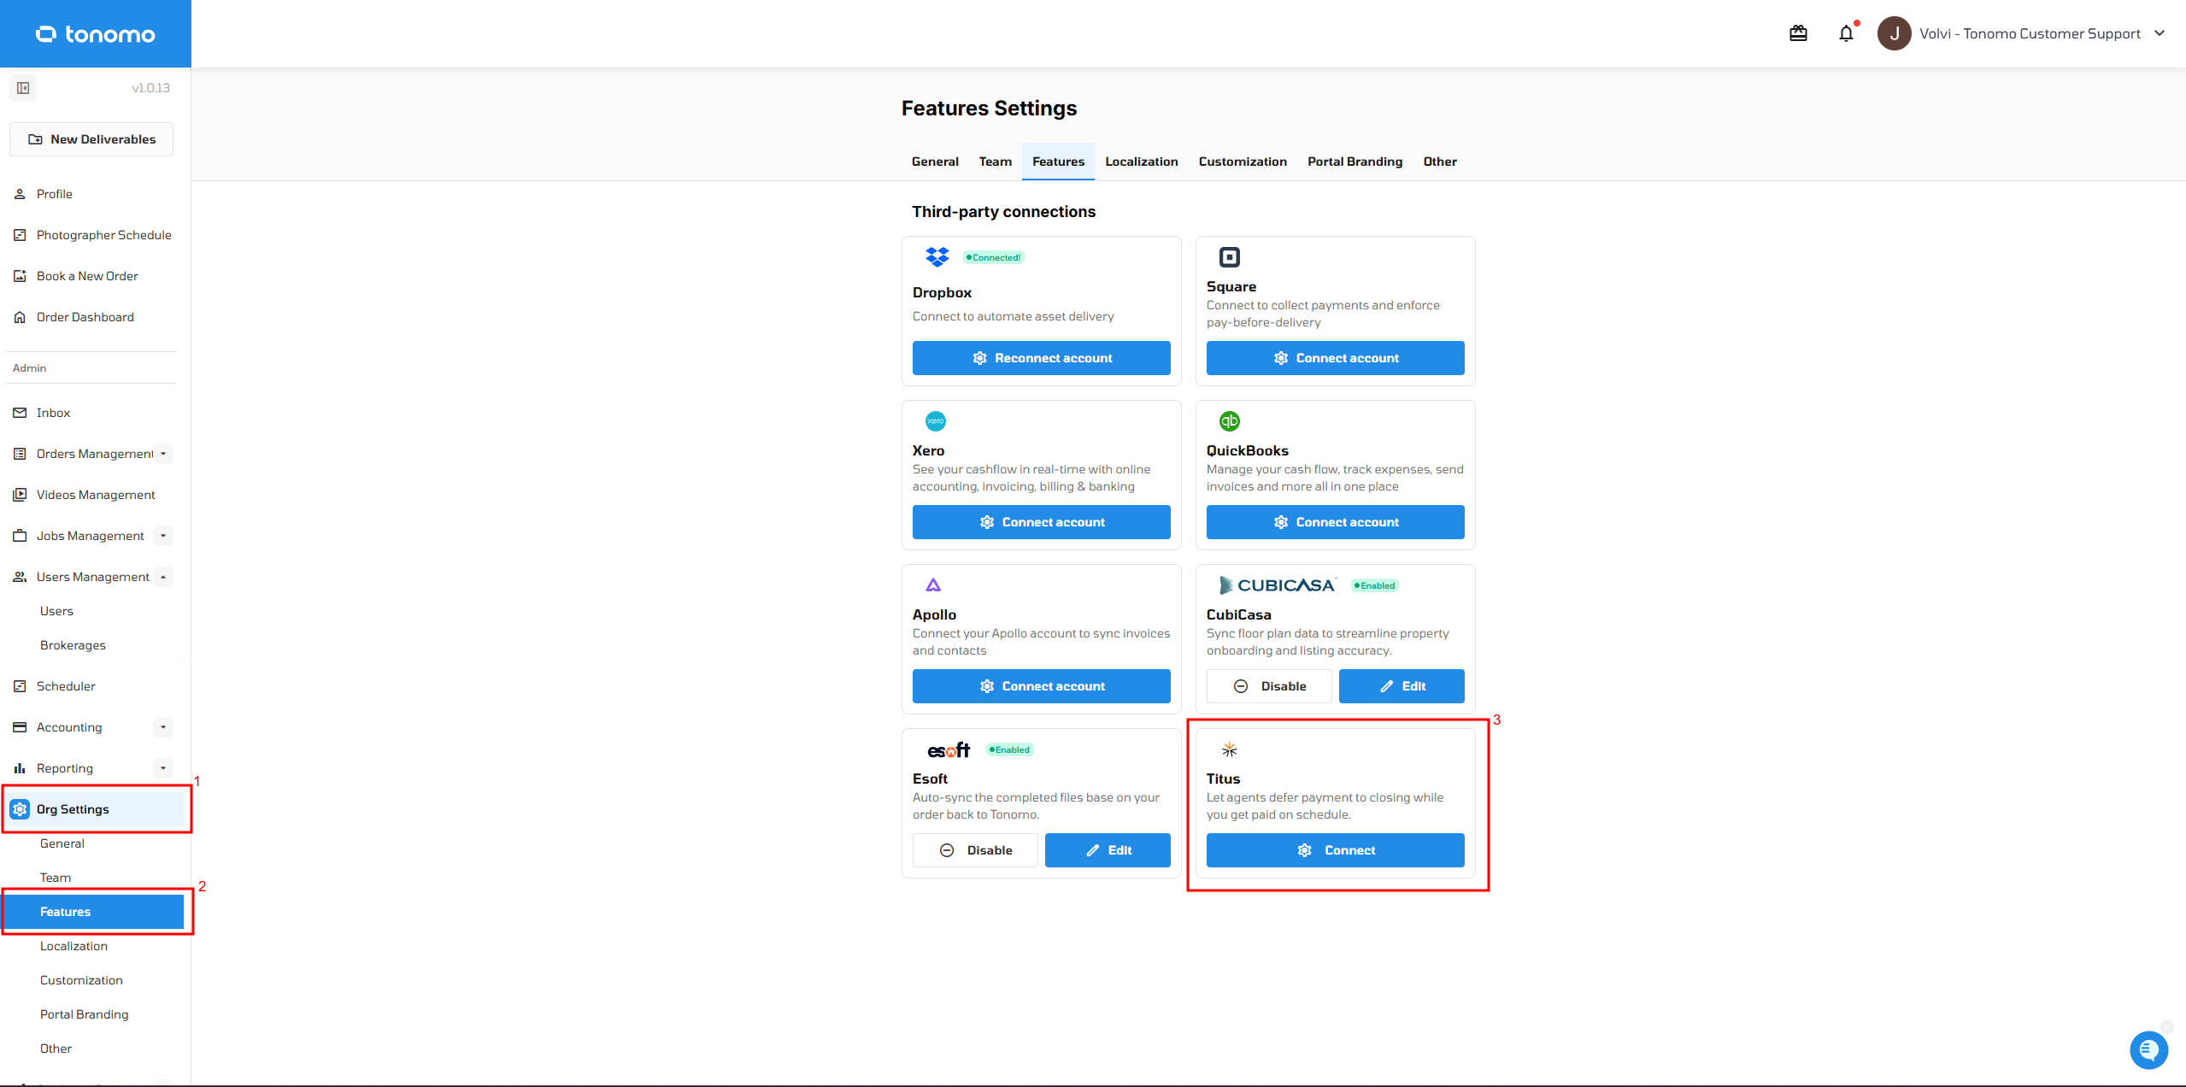Expand Accounting submenu
This screenshot has height=1087, width=2186.
(x=163, y=727)
